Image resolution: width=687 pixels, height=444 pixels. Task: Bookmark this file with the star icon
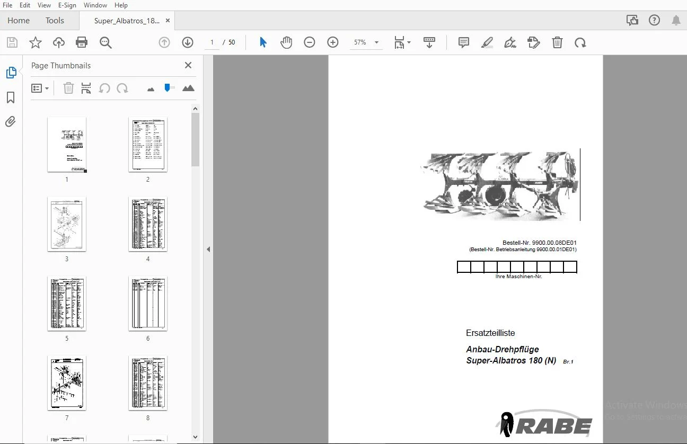35,43
